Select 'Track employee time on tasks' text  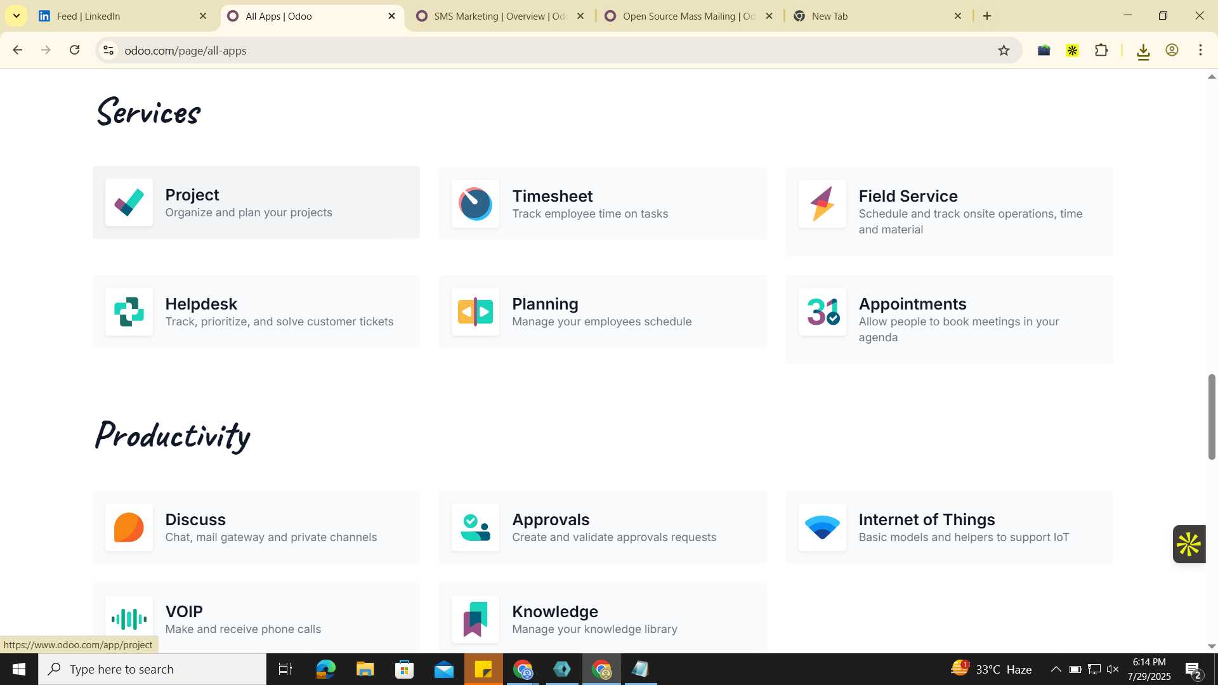(590, 214)
